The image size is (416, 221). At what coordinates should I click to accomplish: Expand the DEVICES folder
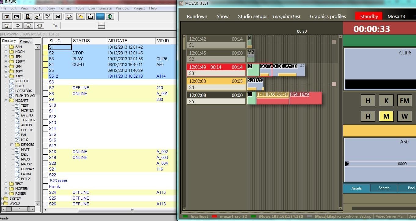pos(12,145)
